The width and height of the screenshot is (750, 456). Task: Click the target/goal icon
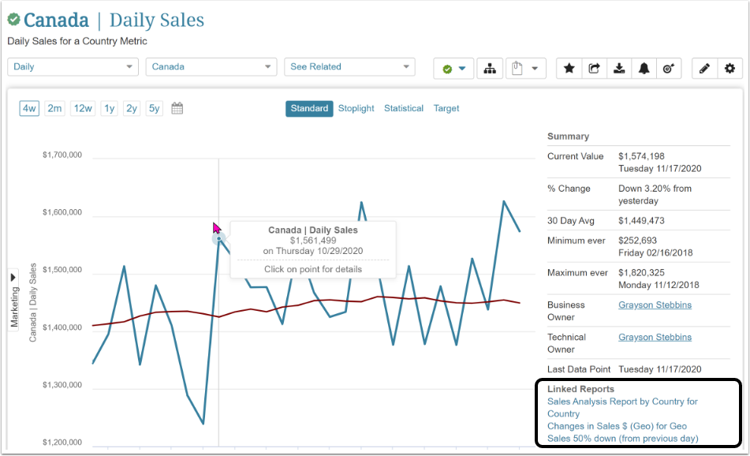pos(669,69)
